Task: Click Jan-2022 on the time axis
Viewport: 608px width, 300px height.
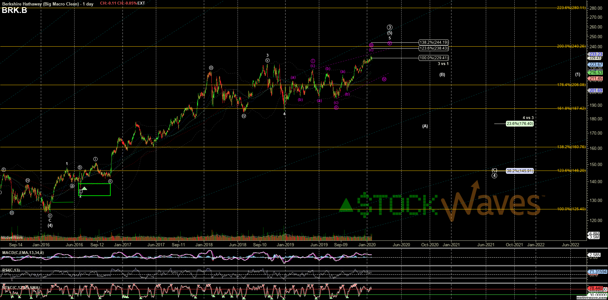Action: (536, 245)
